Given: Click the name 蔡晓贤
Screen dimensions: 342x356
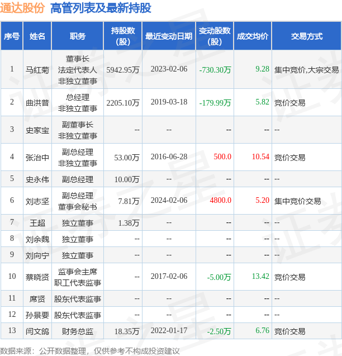Looking at the screenshot, I should [x=37, y=277].
